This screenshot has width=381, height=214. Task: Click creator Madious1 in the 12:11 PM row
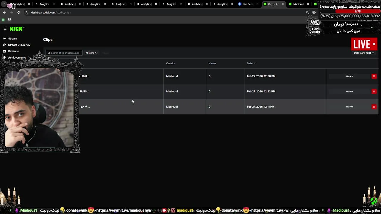172,107
